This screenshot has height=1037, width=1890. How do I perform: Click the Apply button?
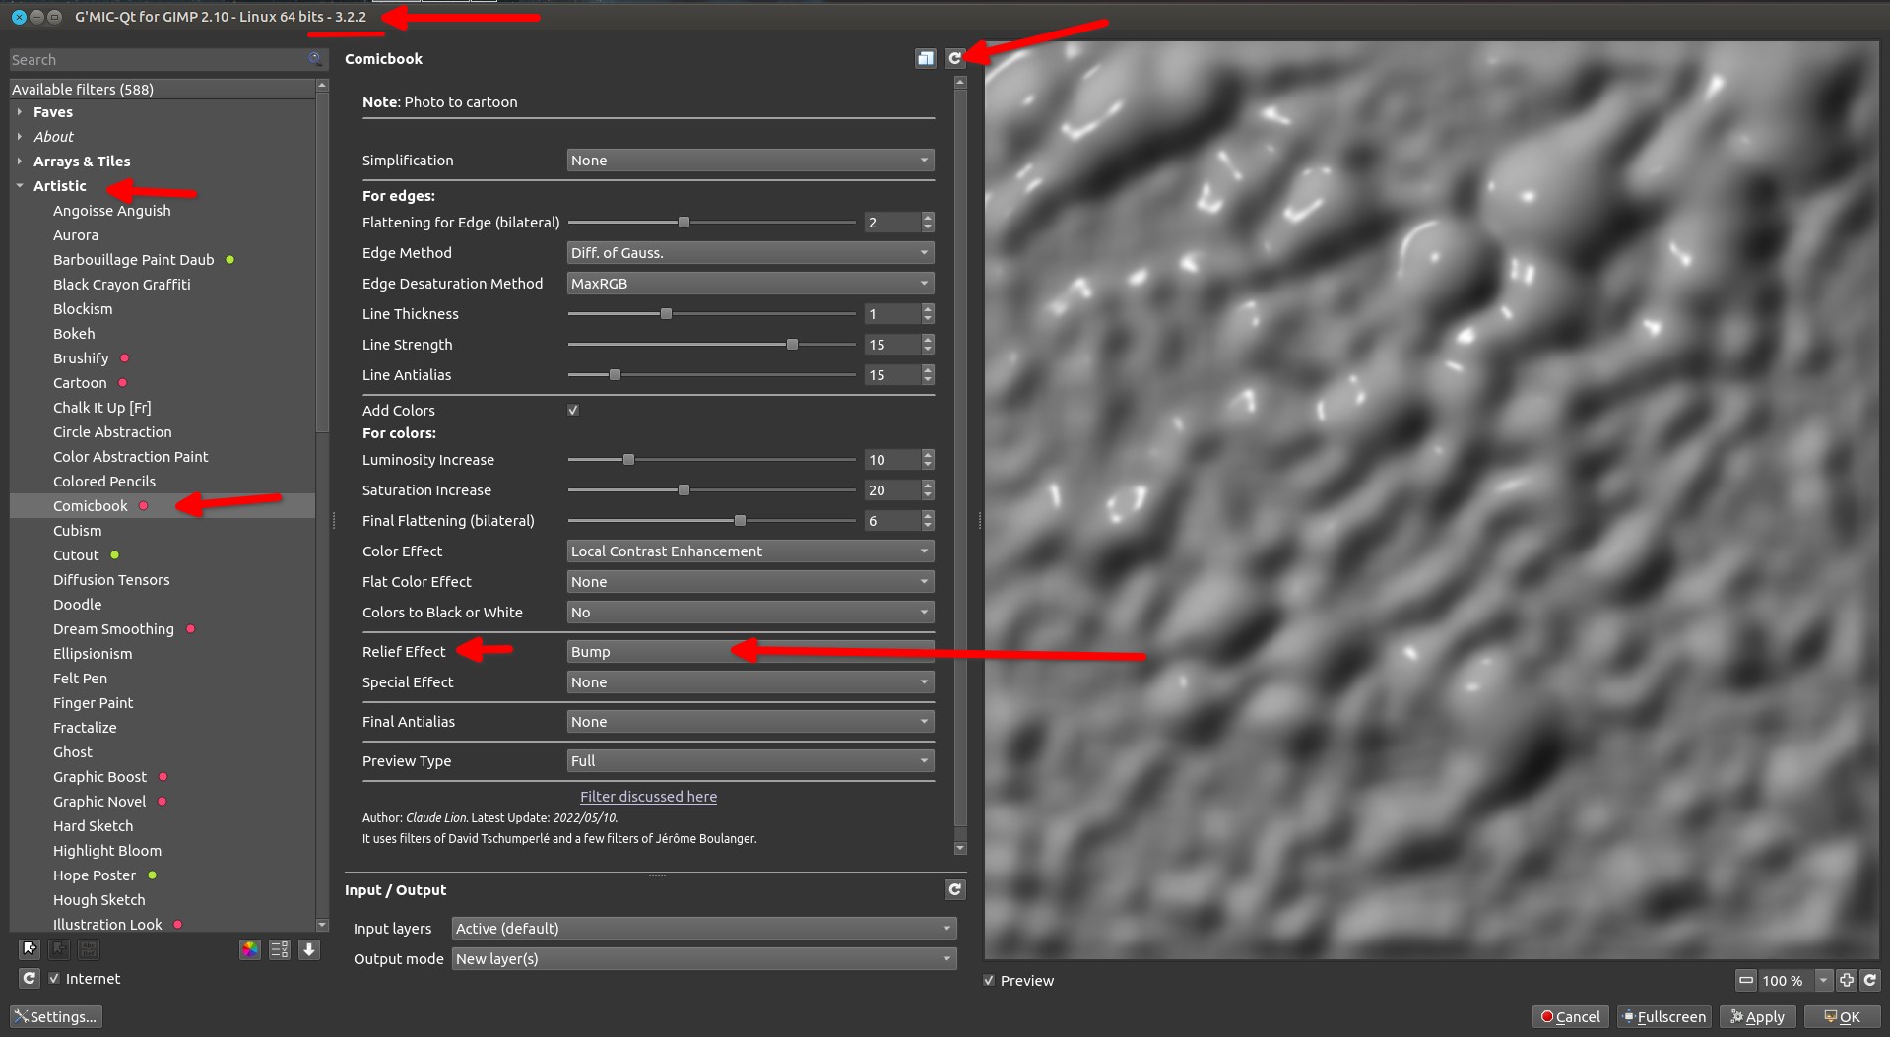pyautogui.click(x=1758, y=1016)
